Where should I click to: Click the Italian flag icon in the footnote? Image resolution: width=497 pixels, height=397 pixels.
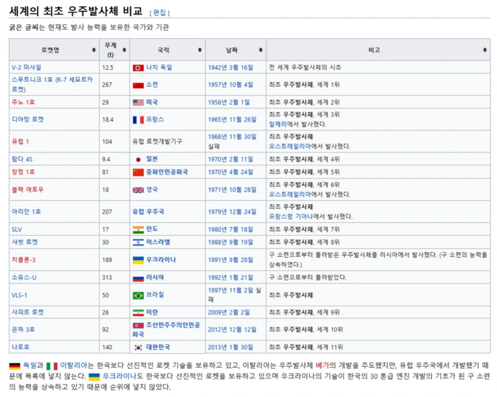coord(52,366)
